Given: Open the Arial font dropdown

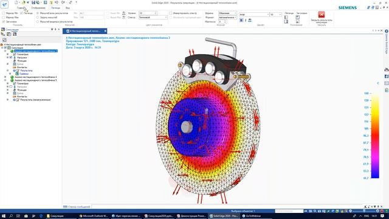Looking at the screenshot, I should pos(254,15).
